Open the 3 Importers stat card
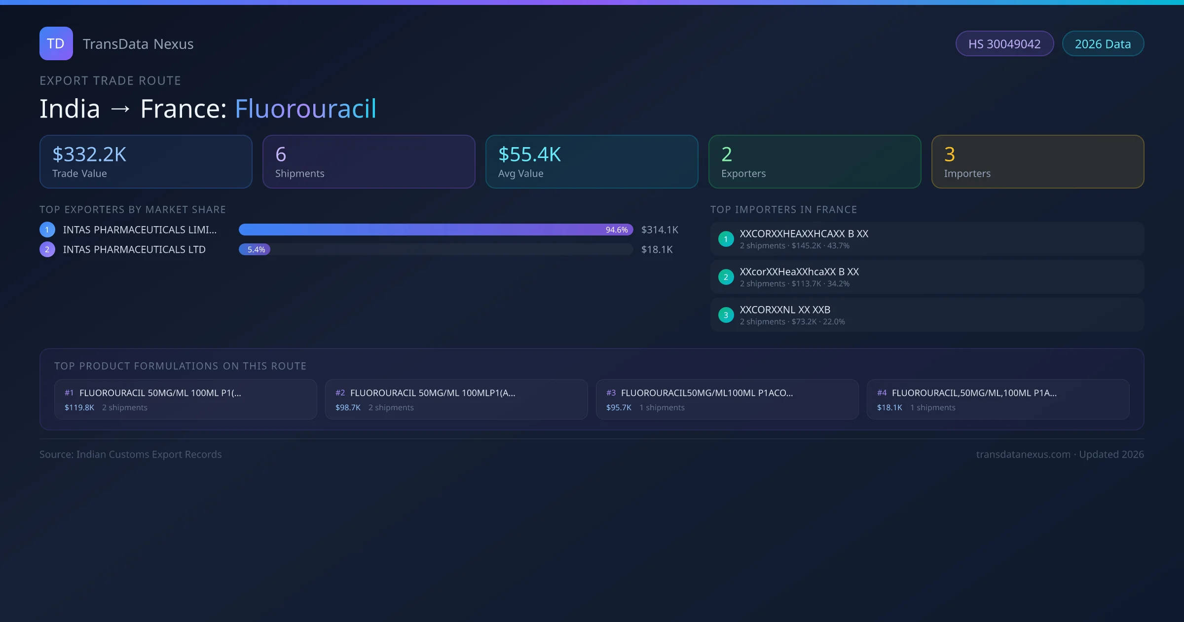The image size is (1184, 622). (1037, 162)
